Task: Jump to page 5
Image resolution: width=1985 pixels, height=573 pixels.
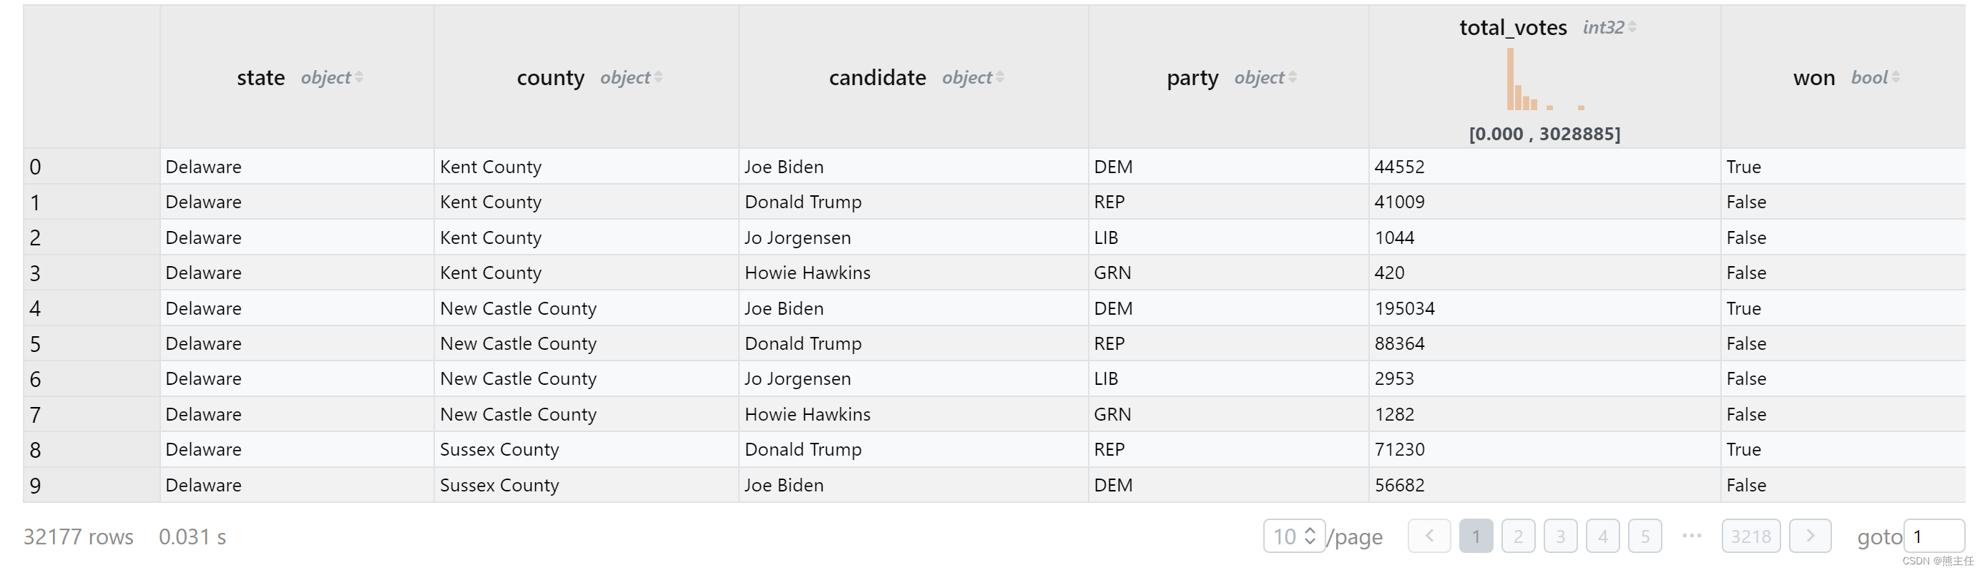Action: (1645, 536)
